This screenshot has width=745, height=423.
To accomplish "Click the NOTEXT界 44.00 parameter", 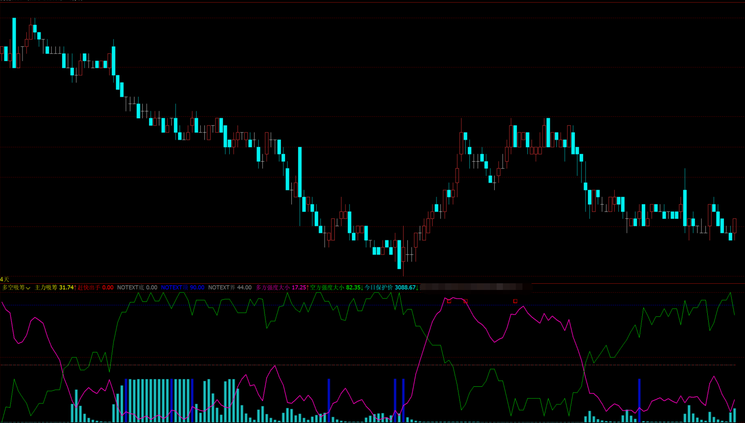I will coord(230,288).
